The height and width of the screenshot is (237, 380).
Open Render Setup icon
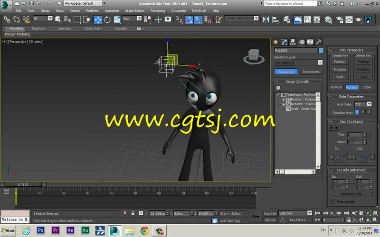[340, 19]
